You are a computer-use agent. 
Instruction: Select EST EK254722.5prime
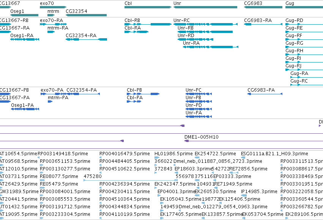[x=197, y=158]
